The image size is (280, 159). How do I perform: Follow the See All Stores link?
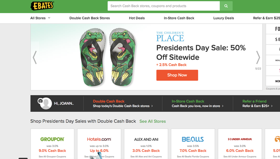pos(153,121)
